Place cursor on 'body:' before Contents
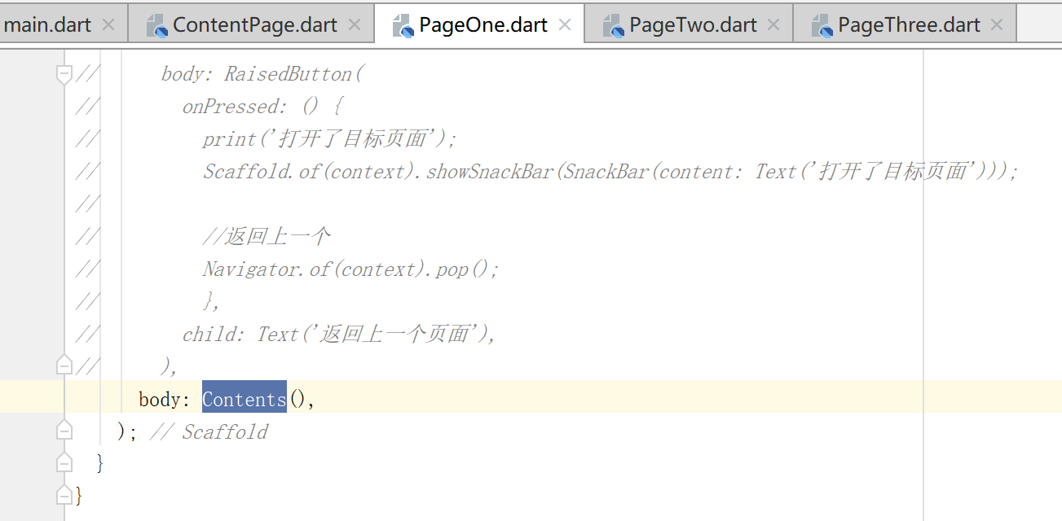This screenshot has width=1062, height=521. click(165, 399)
